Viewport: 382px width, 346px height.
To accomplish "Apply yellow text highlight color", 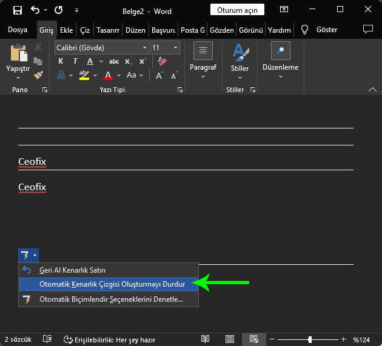I will click(x=84, y=75).
